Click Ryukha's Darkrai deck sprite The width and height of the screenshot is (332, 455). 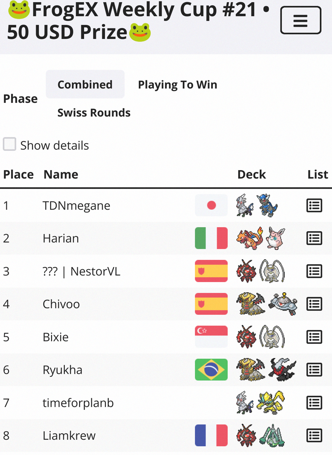282,369
